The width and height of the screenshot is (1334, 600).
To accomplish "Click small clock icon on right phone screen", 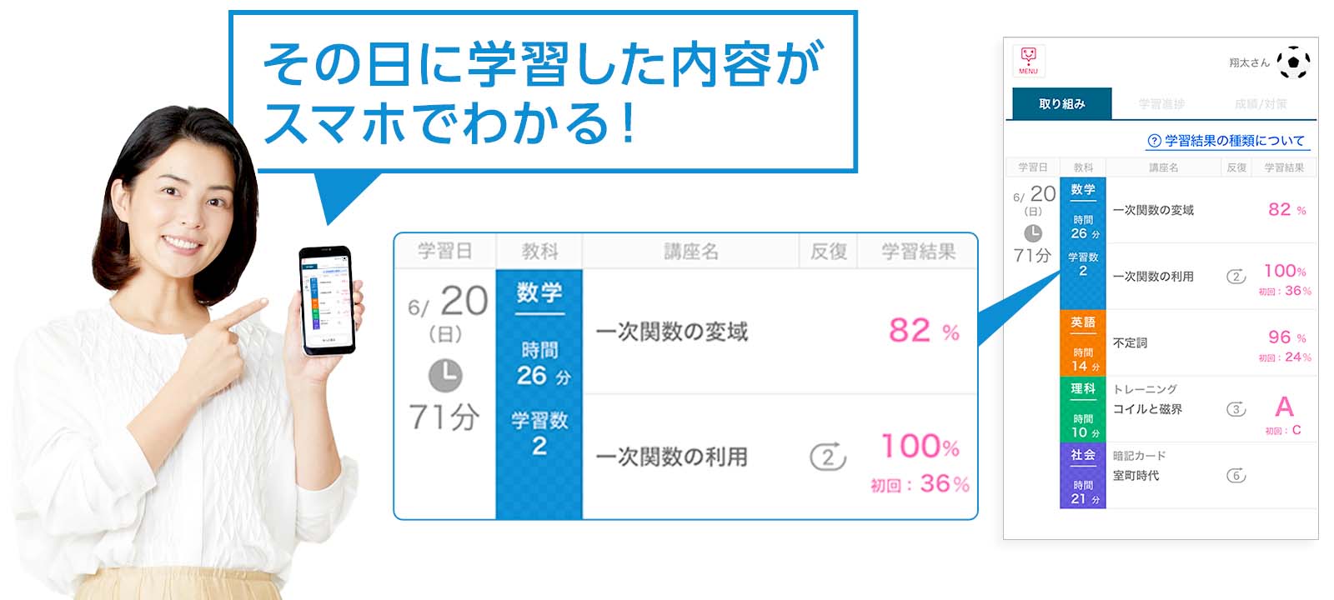I will 1032,233.
